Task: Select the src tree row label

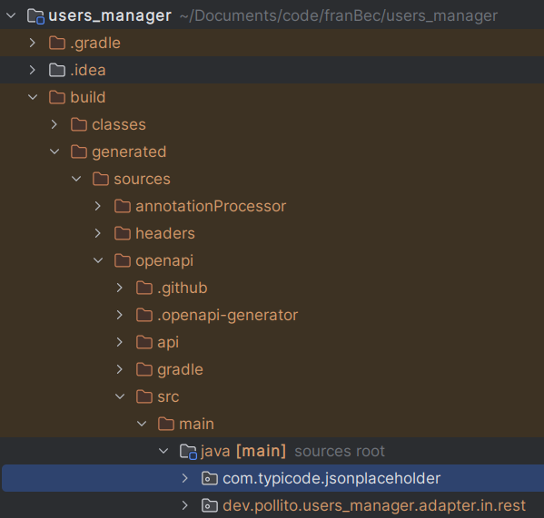Action: click(168, 397)
